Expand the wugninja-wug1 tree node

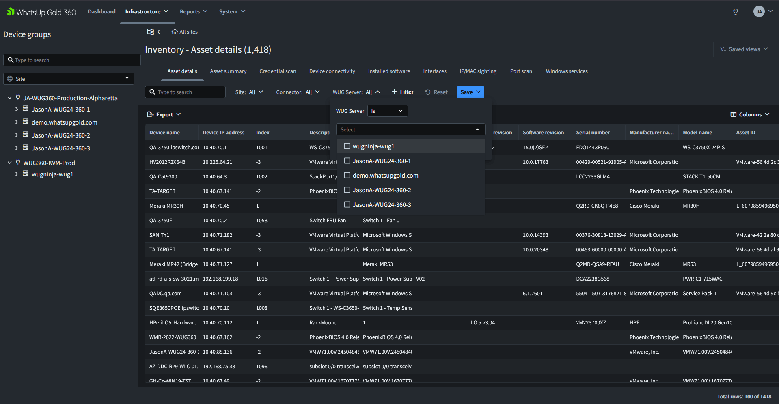[x=17, y=174]
